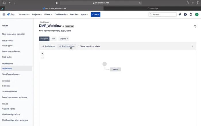This screenshot has height=126, width=201.
Task: Open the help question mark icon in the navbar
Action: 185,14
